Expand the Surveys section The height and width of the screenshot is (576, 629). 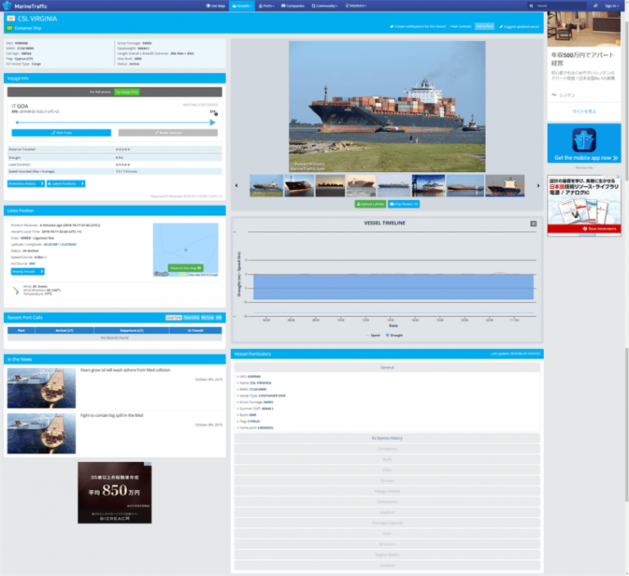[x=387, y=480]
